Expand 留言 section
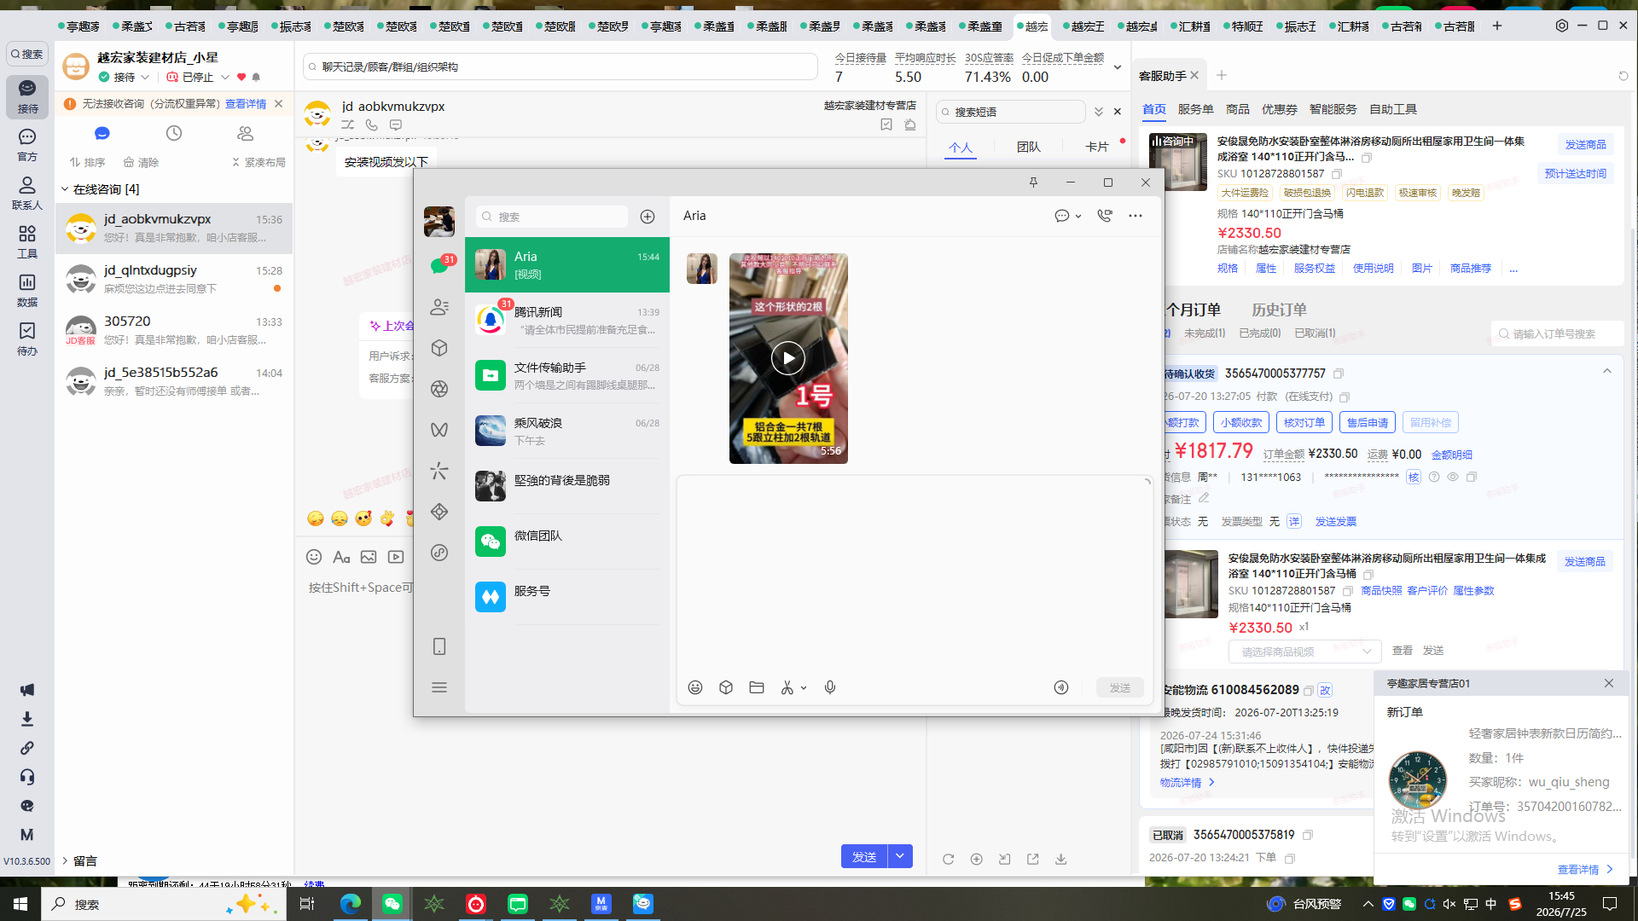Screen dimensions: 1638x921 click(x=65, y=860)
